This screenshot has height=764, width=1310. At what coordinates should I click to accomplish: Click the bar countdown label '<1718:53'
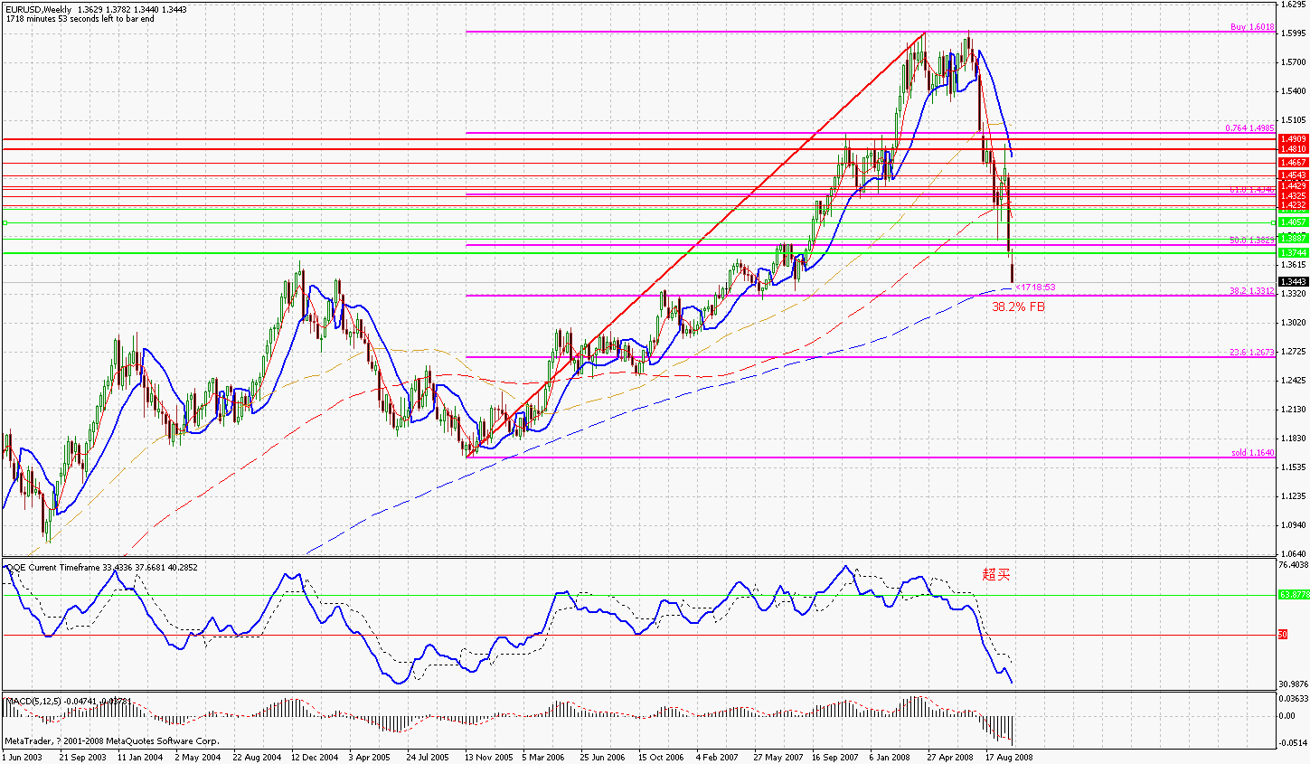click(x=1035, y=288)
